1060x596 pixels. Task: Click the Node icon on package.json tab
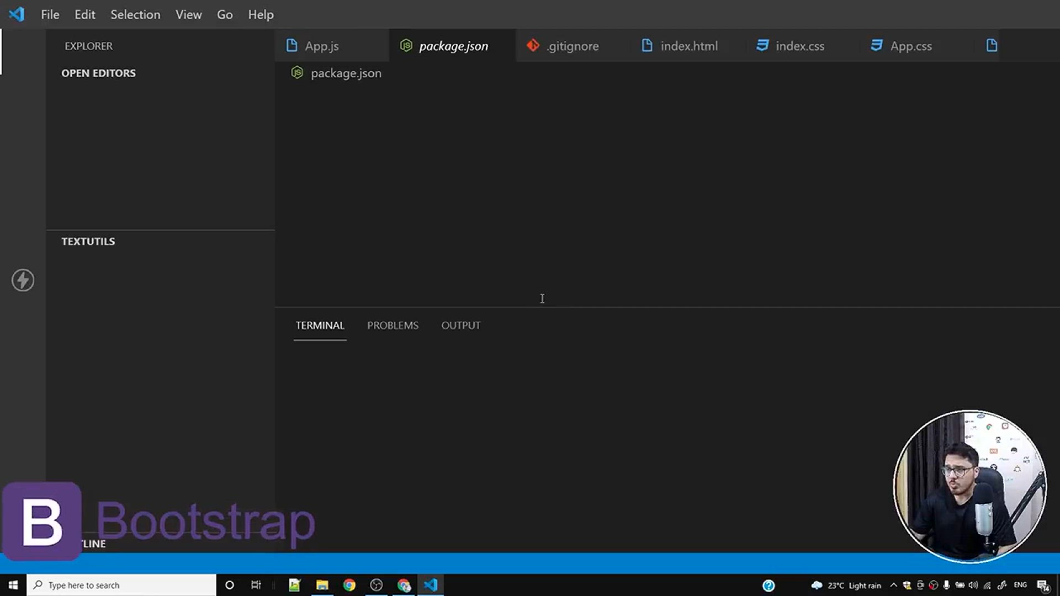(x=406, y=45)
